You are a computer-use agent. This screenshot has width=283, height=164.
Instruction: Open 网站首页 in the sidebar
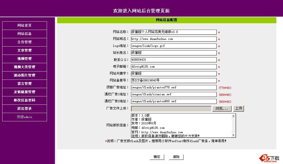coord(25,25)
